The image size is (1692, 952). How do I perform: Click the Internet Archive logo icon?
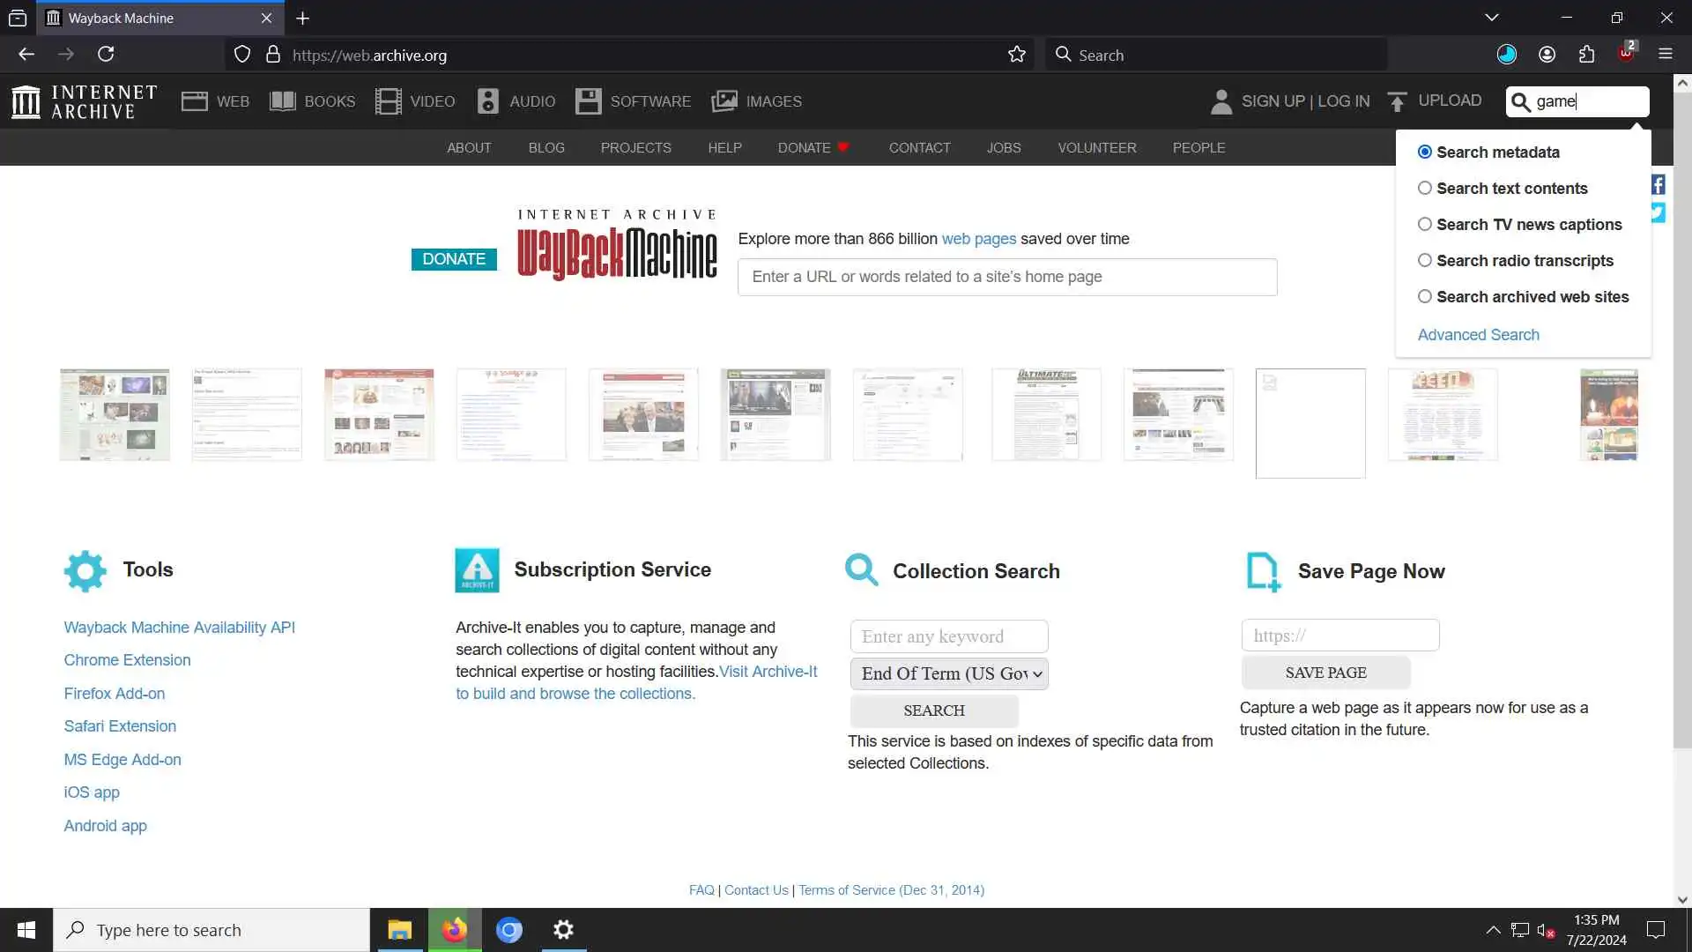(x=26, y=101)
